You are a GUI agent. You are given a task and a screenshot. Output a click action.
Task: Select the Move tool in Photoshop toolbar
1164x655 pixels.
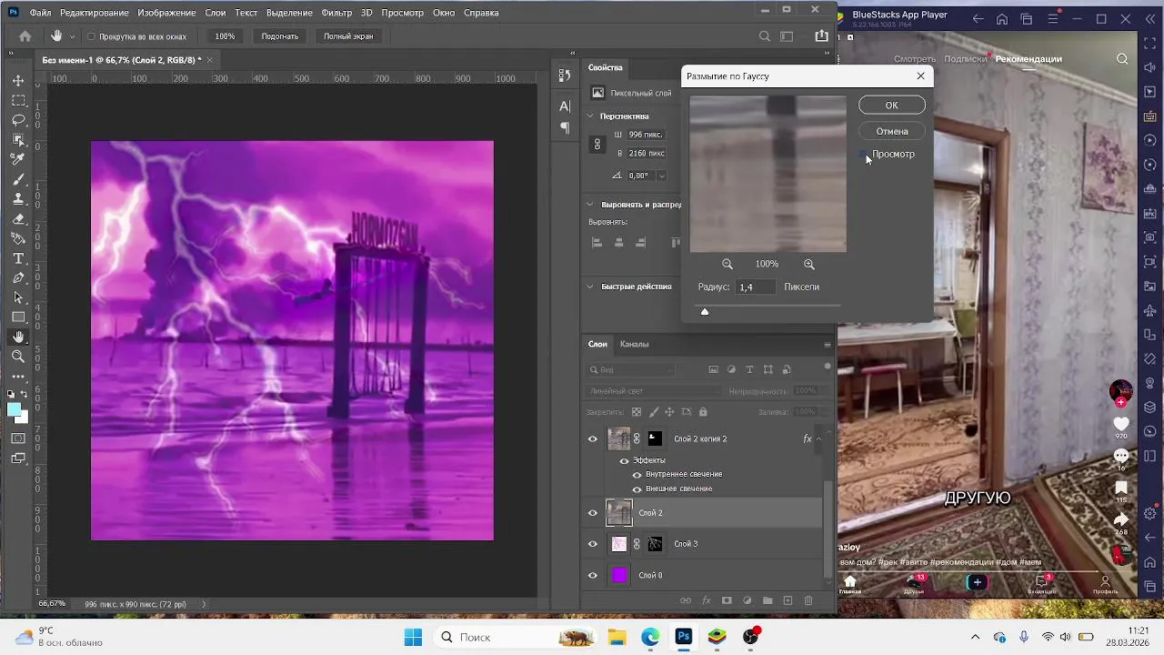pos(18,80)
